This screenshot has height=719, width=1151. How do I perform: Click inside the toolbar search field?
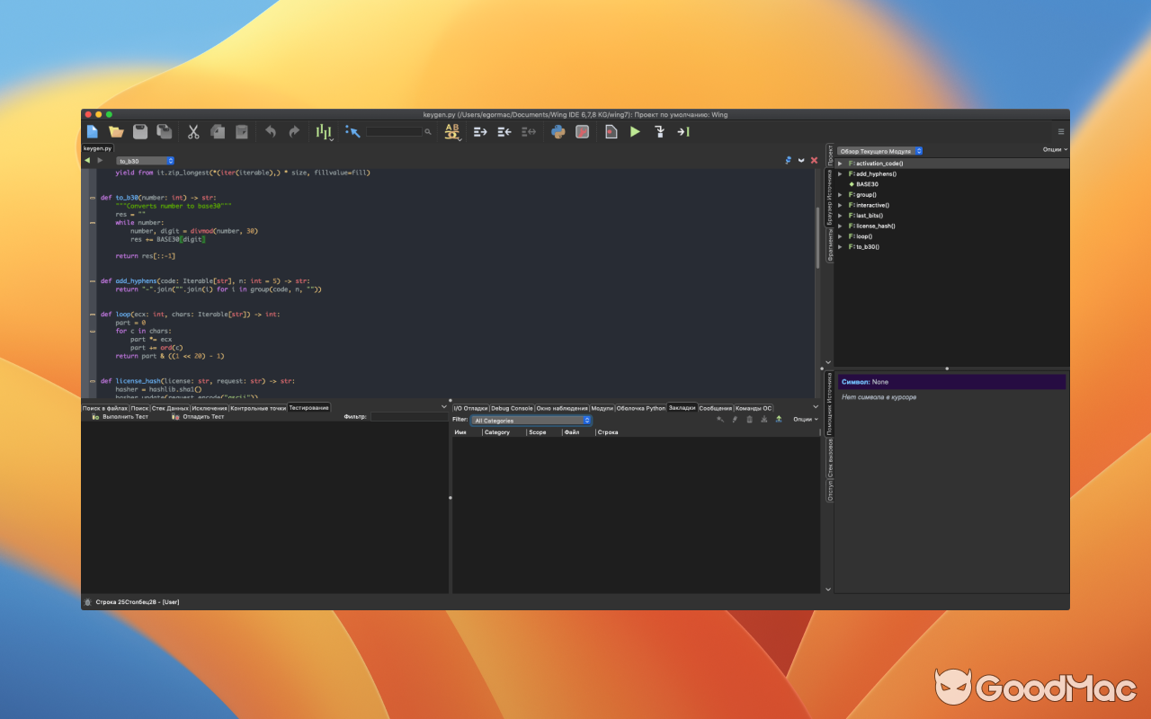pos(396,131)
